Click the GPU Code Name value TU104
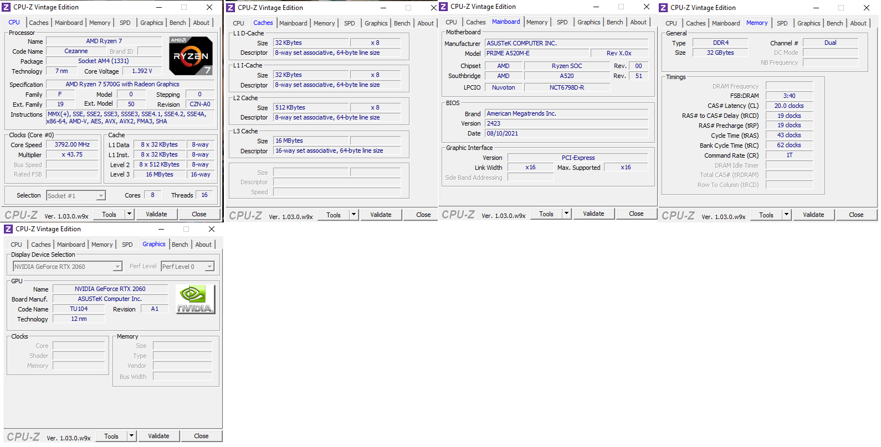Viewport: 881px width, 447px height. point(78,309)
